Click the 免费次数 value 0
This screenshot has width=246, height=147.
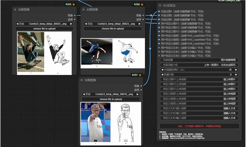231,74
